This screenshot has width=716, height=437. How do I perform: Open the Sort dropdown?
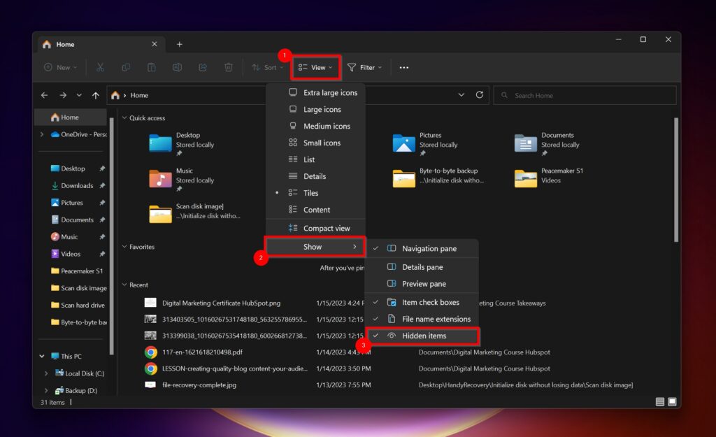(268, 67)
